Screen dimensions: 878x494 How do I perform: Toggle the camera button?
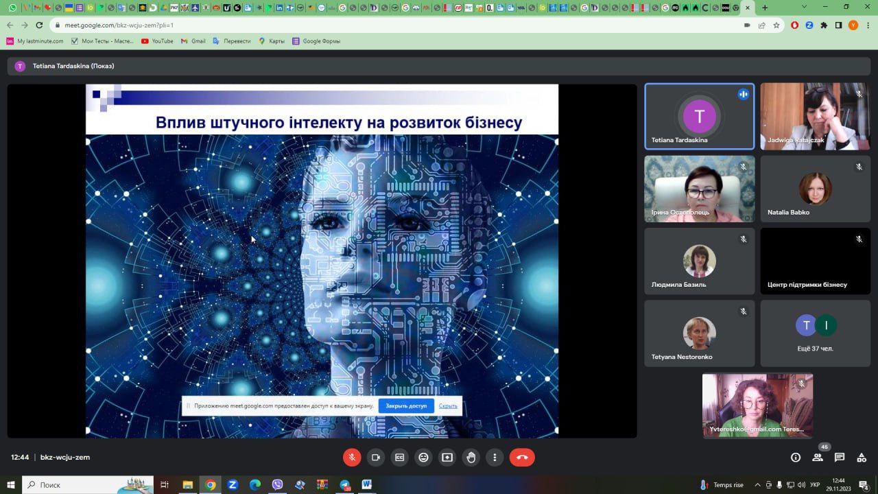(376, 458)
